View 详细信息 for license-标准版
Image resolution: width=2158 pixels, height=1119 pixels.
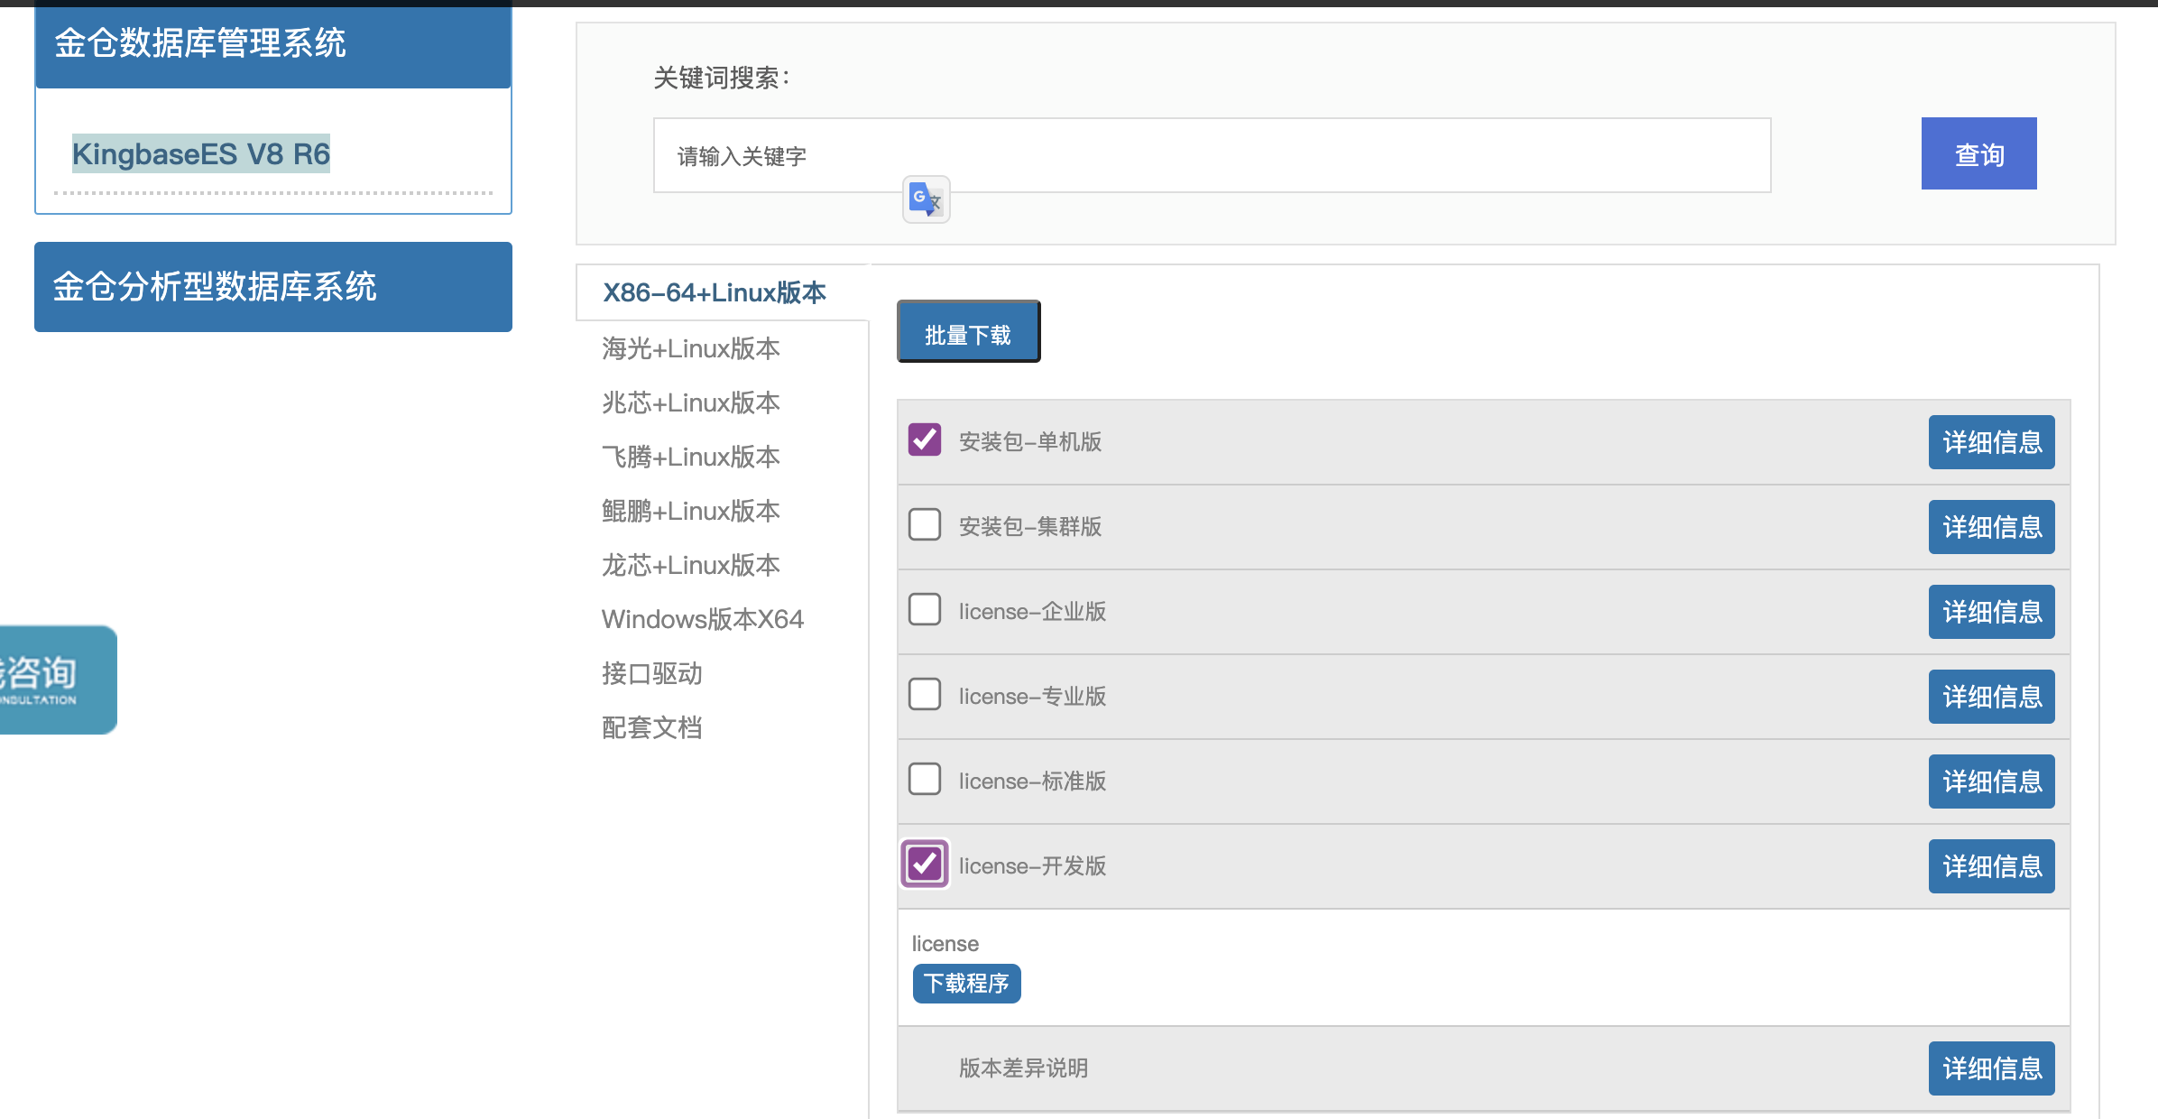click(x=1991, y=781)
